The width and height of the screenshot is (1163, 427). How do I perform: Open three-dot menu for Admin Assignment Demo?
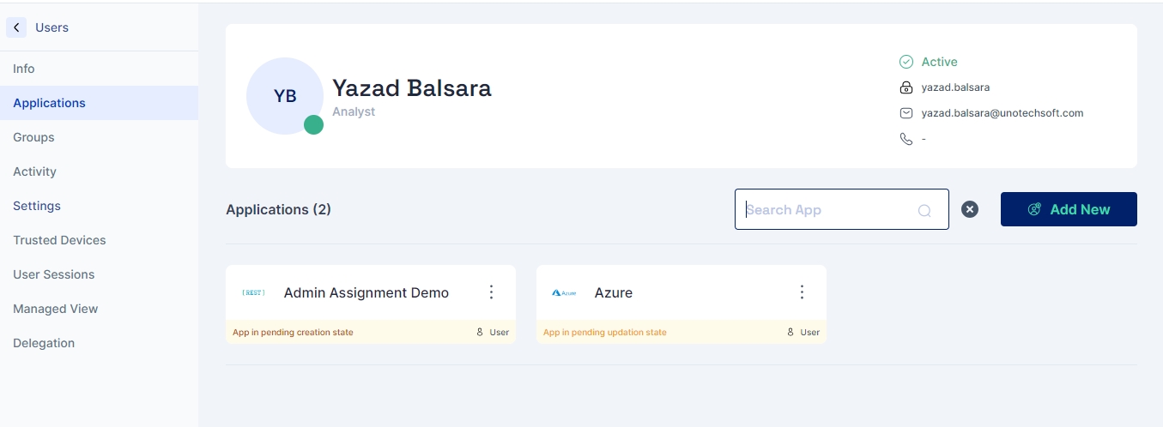tap(492, 292)
